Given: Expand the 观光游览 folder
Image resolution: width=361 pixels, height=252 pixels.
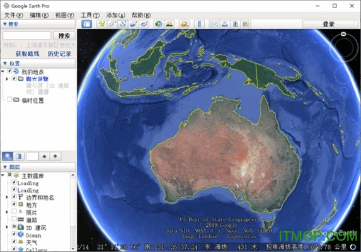Looking at the screenshot, I should pos(7,79).
